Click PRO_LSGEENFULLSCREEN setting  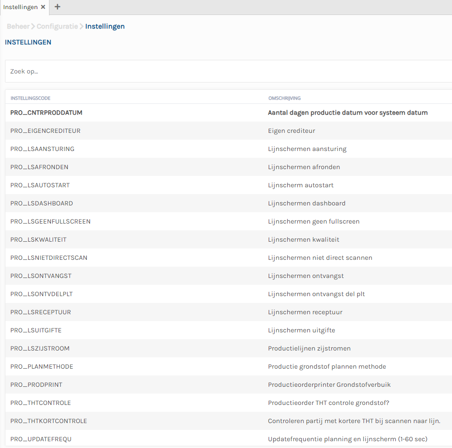tap(50, 221)
